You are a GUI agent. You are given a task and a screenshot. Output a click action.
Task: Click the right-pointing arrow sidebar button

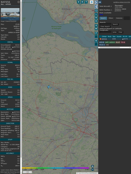96,2
